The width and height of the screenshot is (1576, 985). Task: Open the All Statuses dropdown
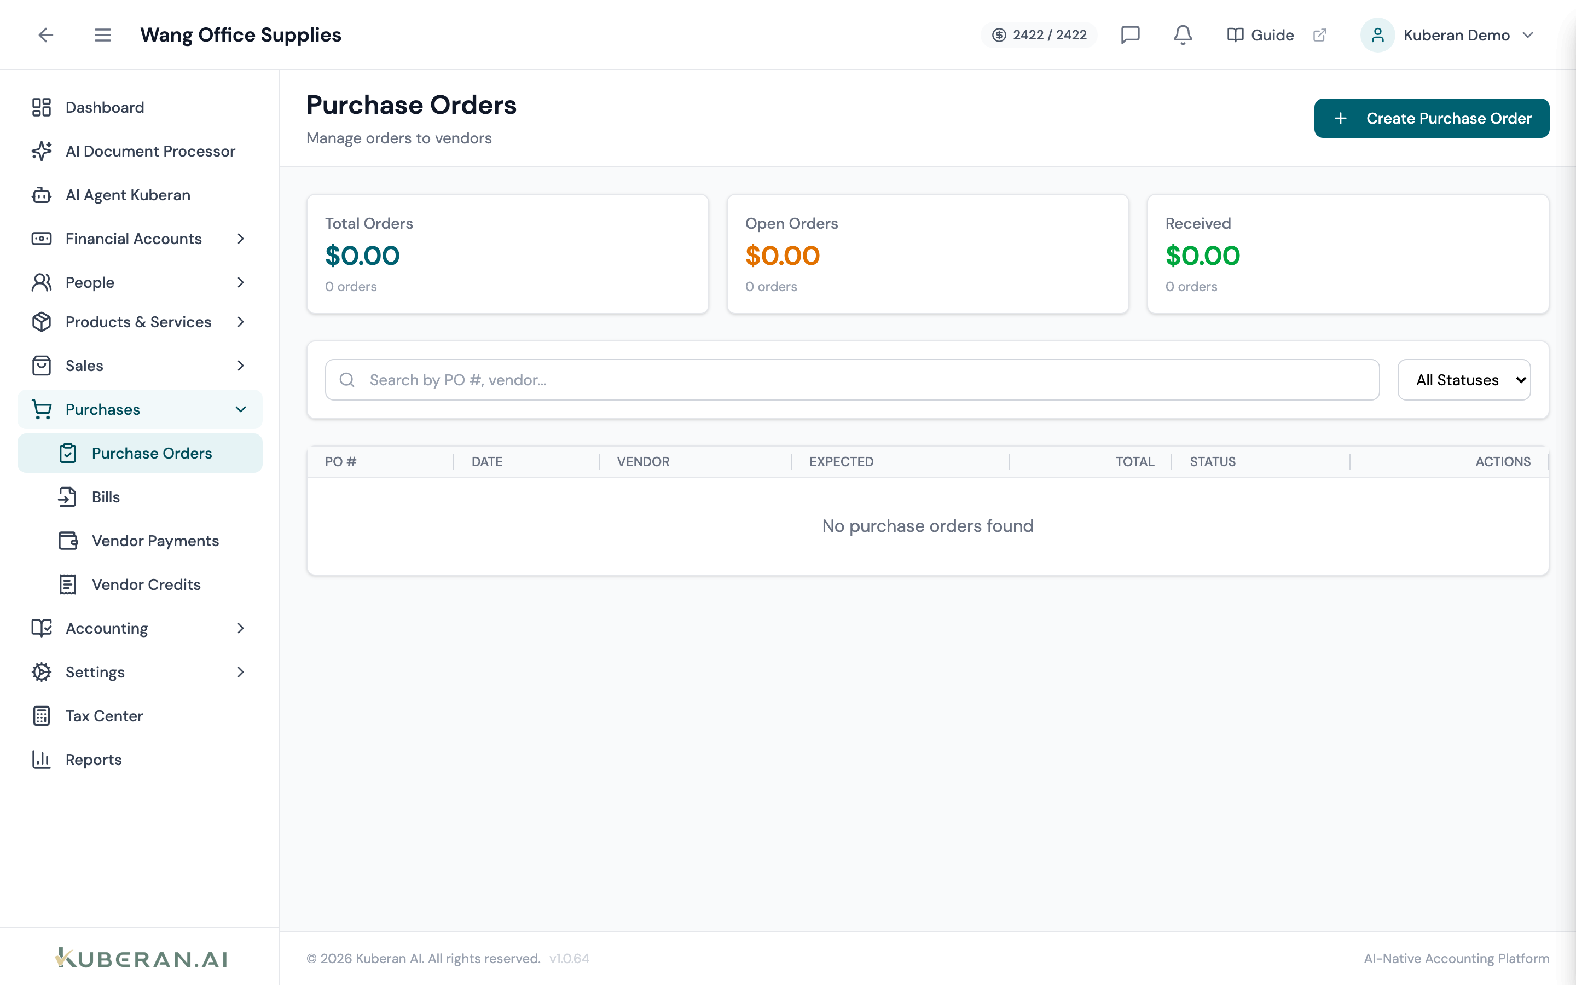[1464, 380]
